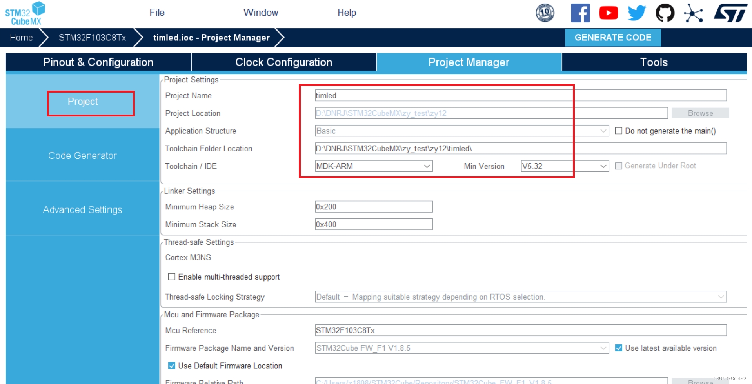Click the STM32F103C8Tx breadcrumb
This screenshot has height=384, width=752.
pyautogui.click(x=92, y=38)
